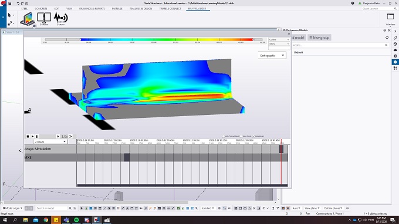The height and width of the screenshot is (224, 399).
Task: Pause the simulation playback
Action: coord(37,137)
